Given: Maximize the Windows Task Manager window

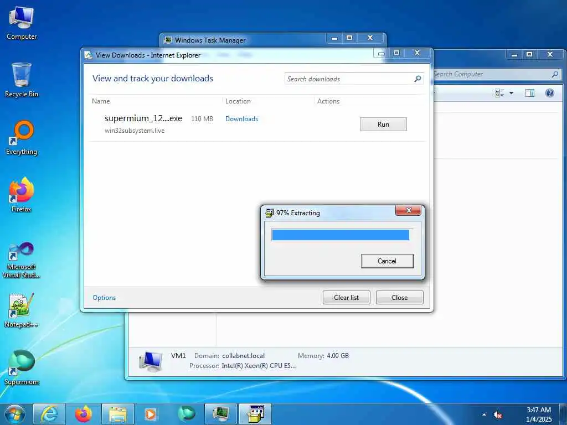Looking at the screenshot, I should pos(349,38).
